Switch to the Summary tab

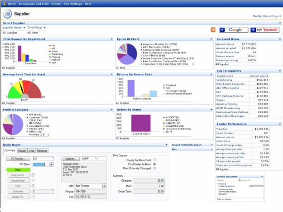point(10,150)
